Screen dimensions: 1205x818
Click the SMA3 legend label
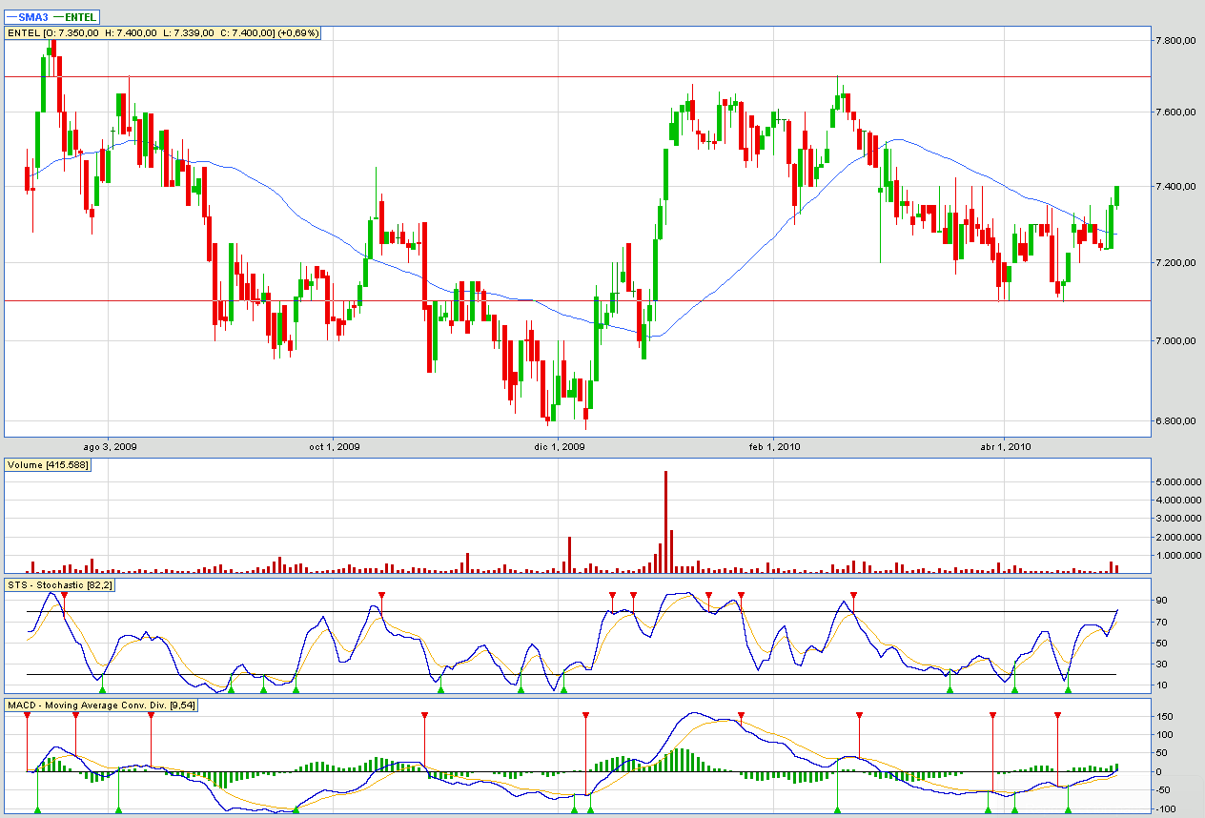pyautogui.click(x=34, y=17)
